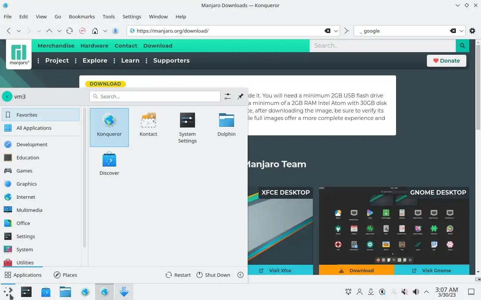Screen dimensions: 481x300
Task: Clear the URL address field
Action: click(x=327, y=31)
